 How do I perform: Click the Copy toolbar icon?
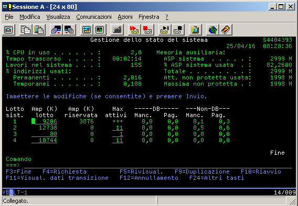[x=26, y=30]
